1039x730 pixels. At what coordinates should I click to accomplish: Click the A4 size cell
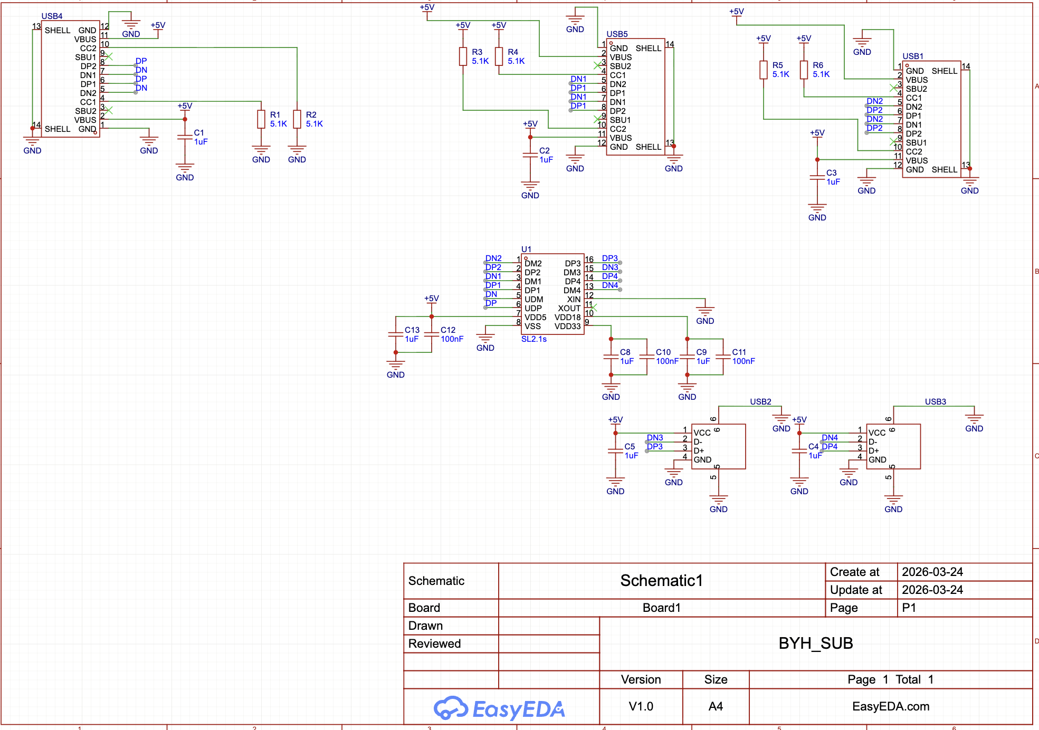pyautogui.click(x=716, y=706)
